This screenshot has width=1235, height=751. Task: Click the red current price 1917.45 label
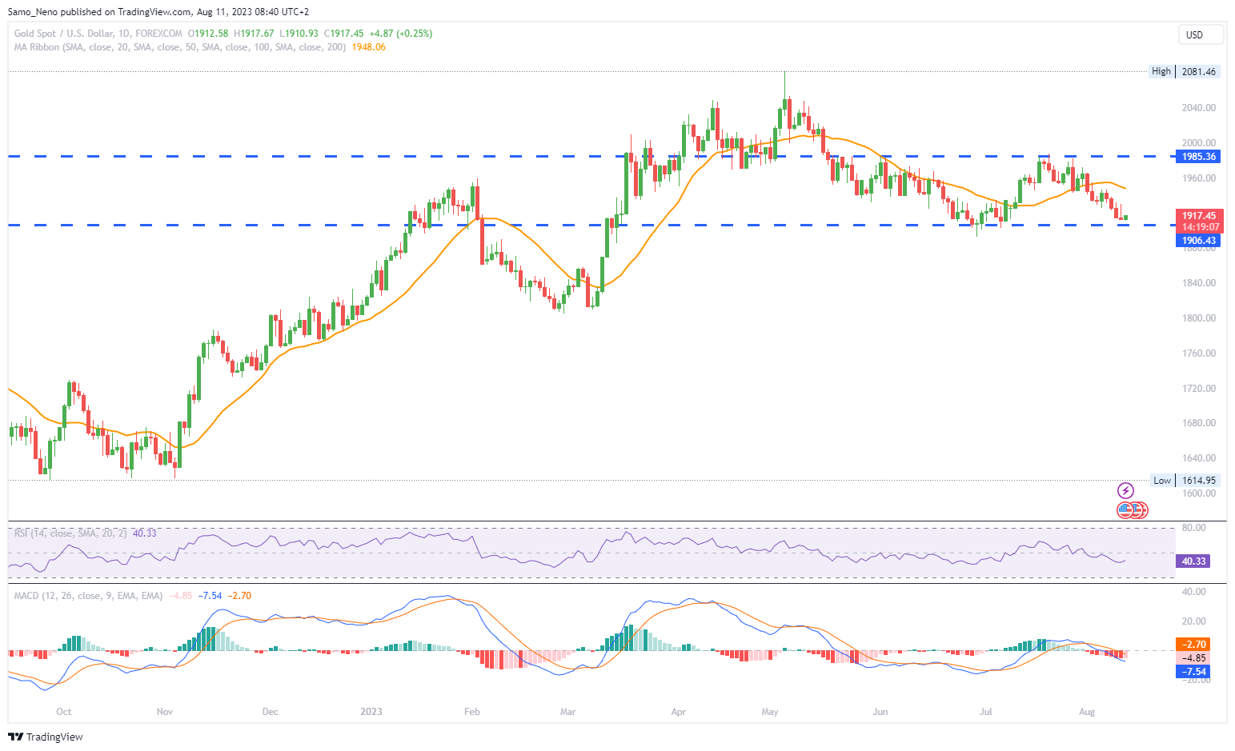click(1199, 216)
